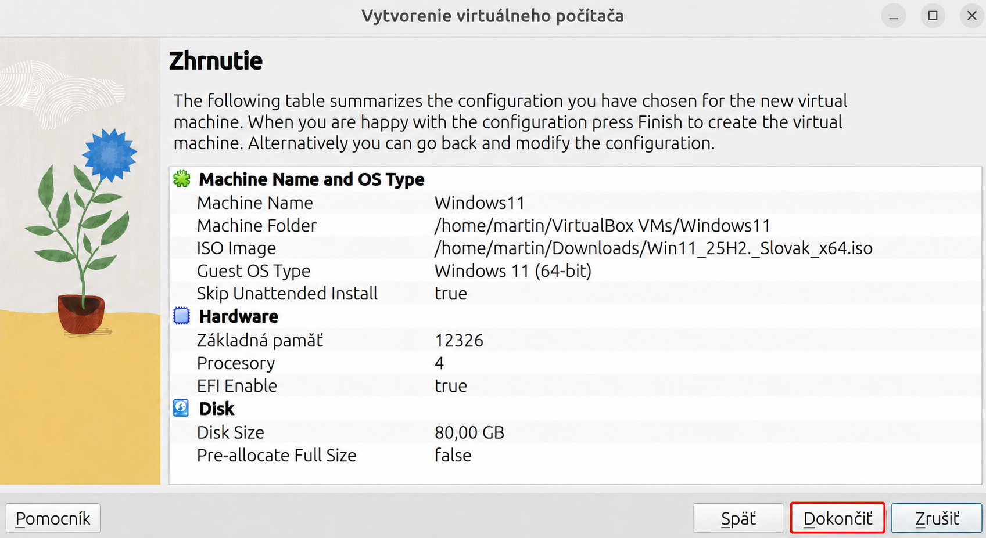
Task: Select the Procesory row label
Action: click(236, 363)
